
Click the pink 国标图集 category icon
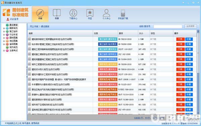pos(7,38)
